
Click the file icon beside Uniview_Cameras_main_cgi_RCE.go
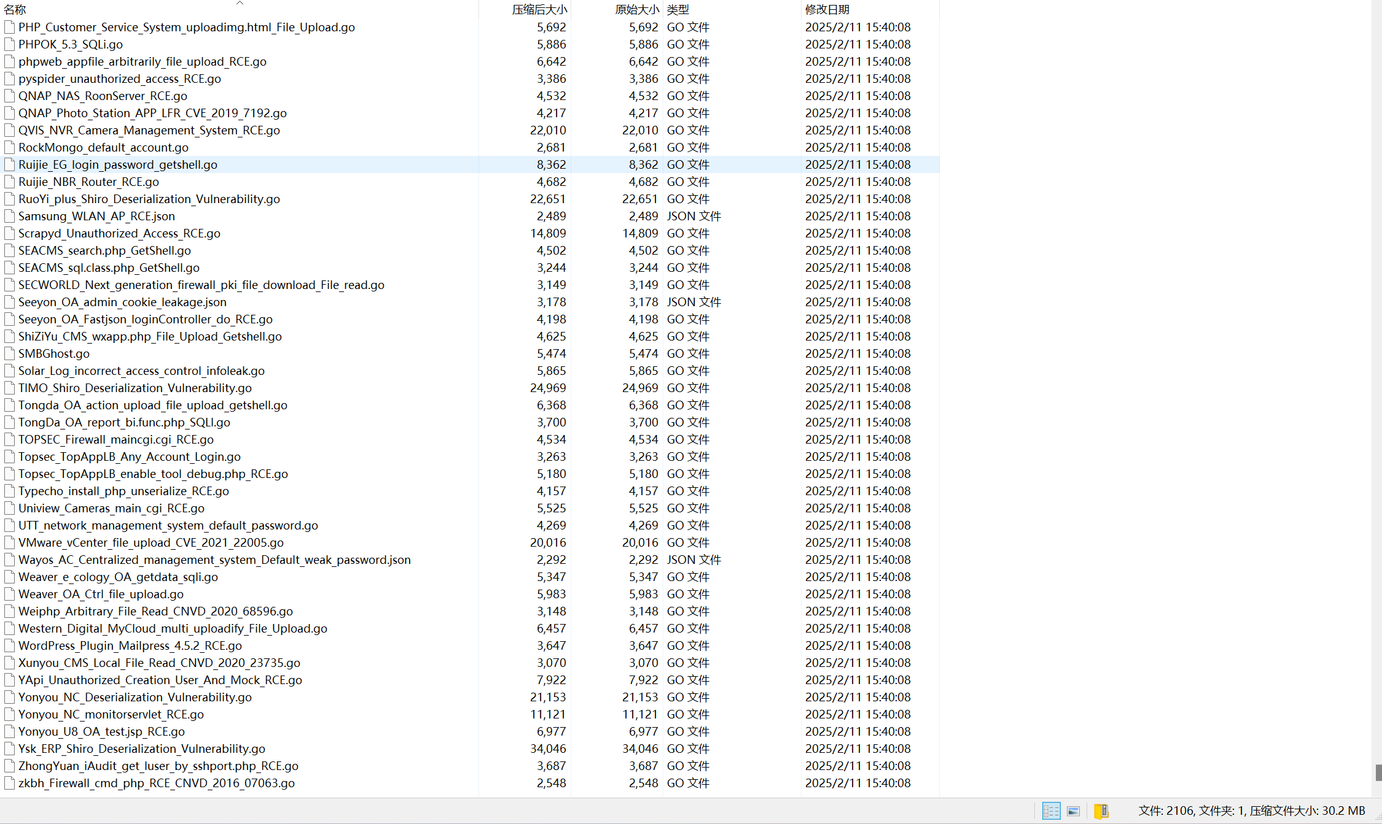[9, 508]
